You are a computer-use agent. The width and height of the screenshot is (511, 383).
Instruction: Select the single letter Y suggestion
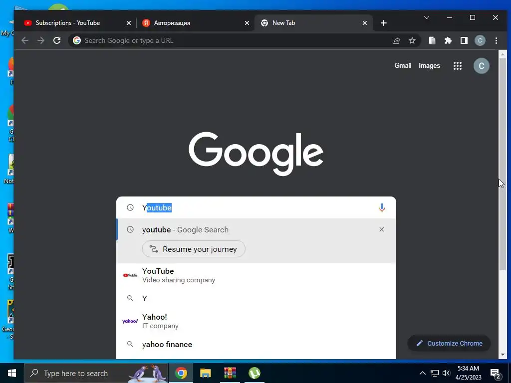[256, 298]
